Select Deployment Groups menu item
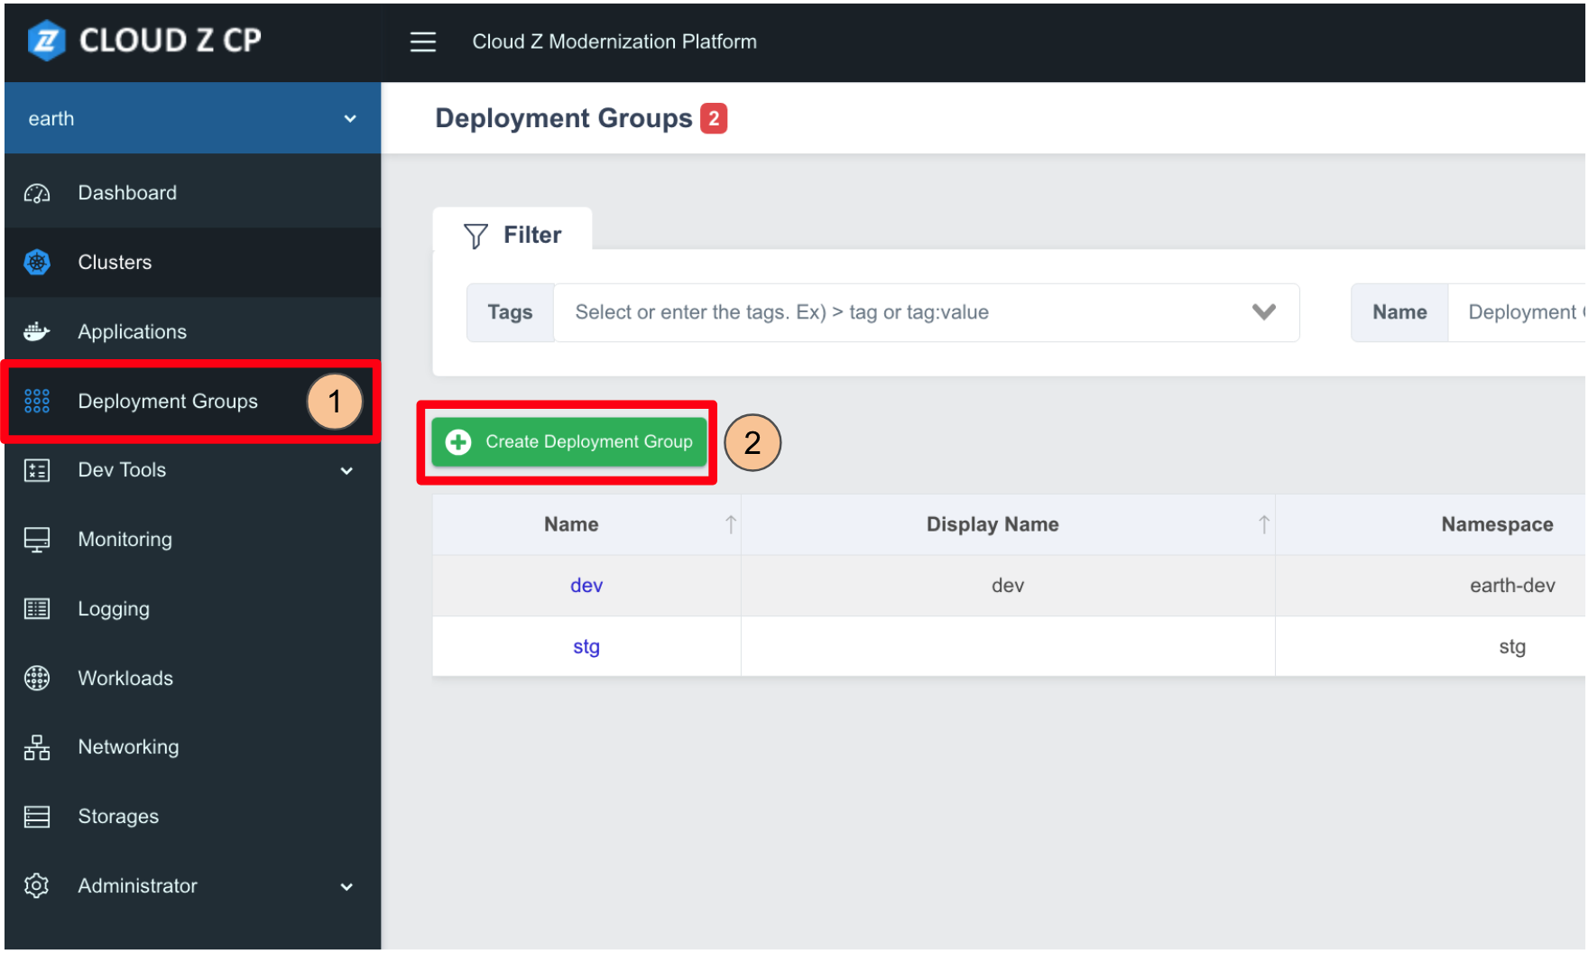 coord(192,401)
